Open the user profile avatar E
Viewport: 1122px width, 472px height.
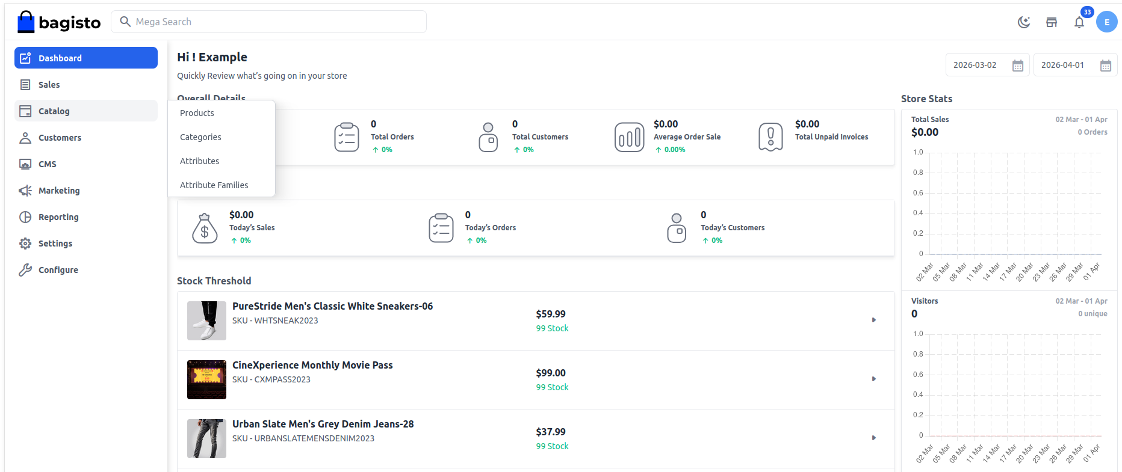pyautogui.click(x=1106, y=22)
